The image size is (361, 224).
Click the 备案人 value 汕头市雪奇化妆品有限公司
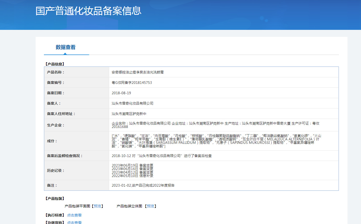(133, 103)
